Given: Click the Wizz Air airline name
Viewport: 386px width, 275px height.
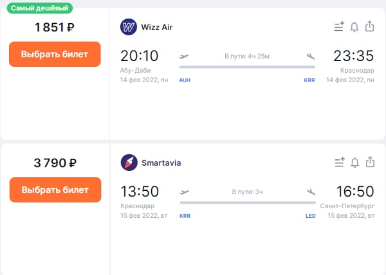Looking at the screenshot, I should click(x=156, y=27).
